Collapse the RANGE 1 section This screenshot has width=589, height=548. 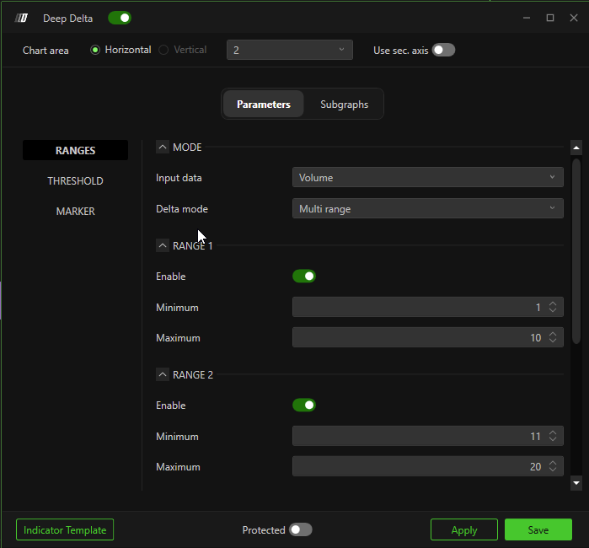(x=163, y=245)
